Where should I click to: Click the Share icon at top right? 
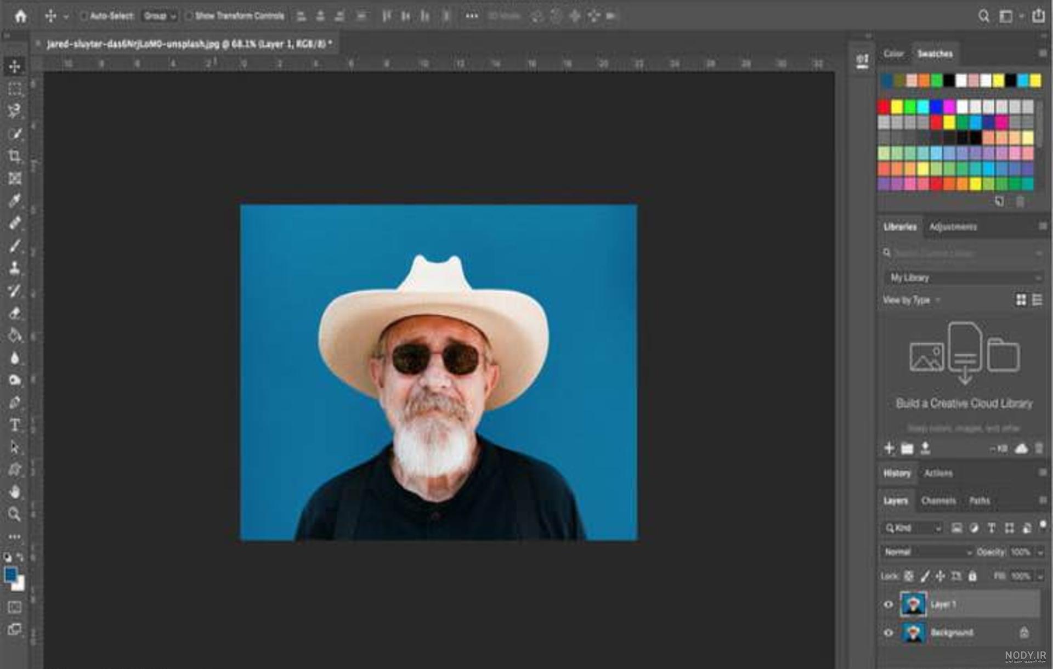pyautogui.click(x=1038, y=15)
